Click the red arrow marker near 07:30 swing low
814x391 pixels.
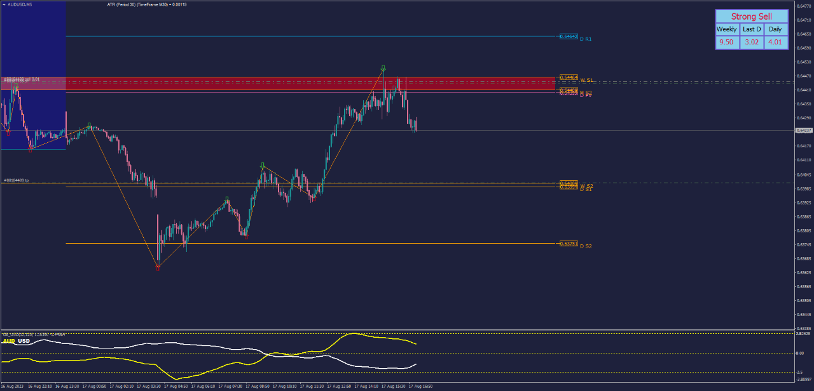pyautogui.click(x=246, y=236)
